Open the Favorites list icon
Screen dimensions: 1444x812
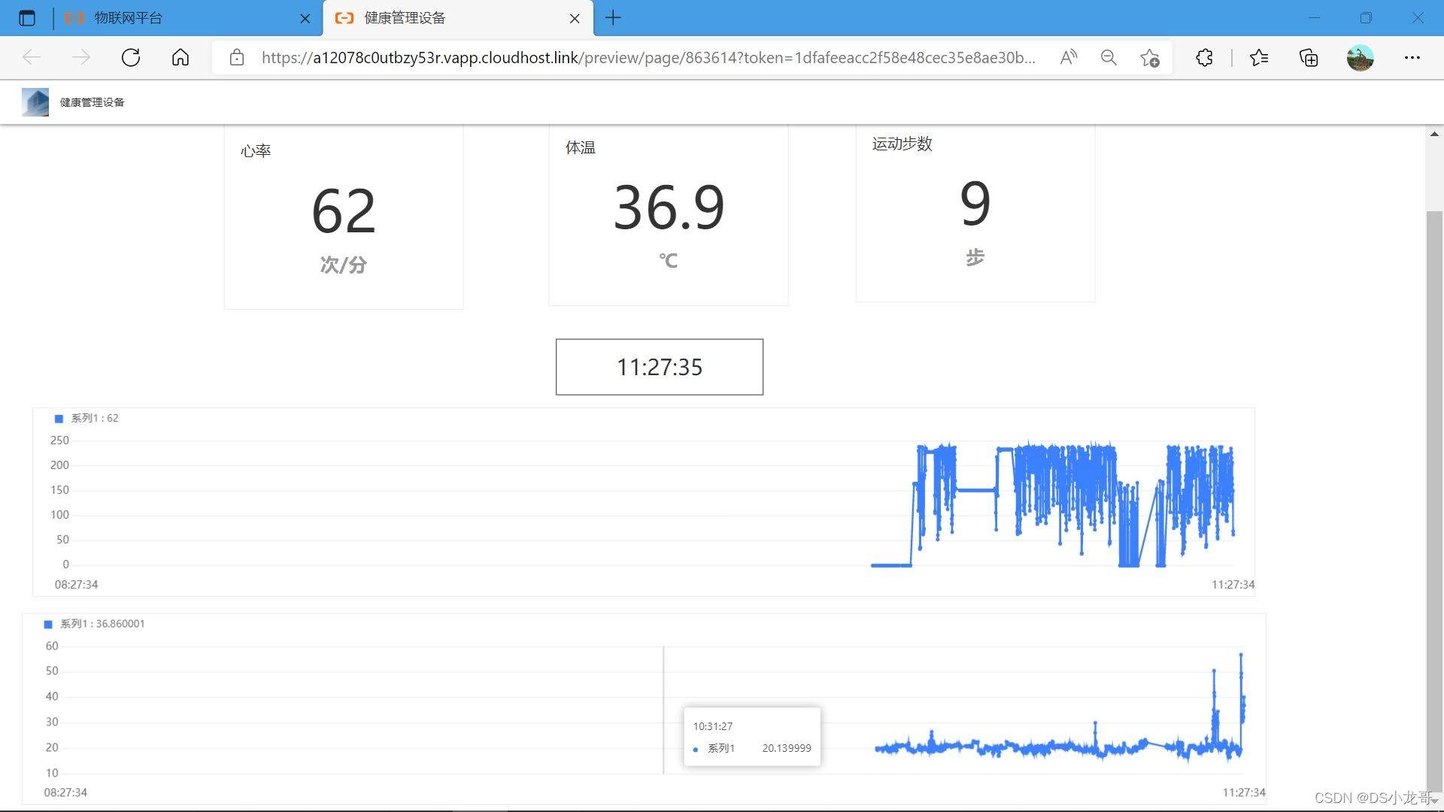[x=1259, y=58]
